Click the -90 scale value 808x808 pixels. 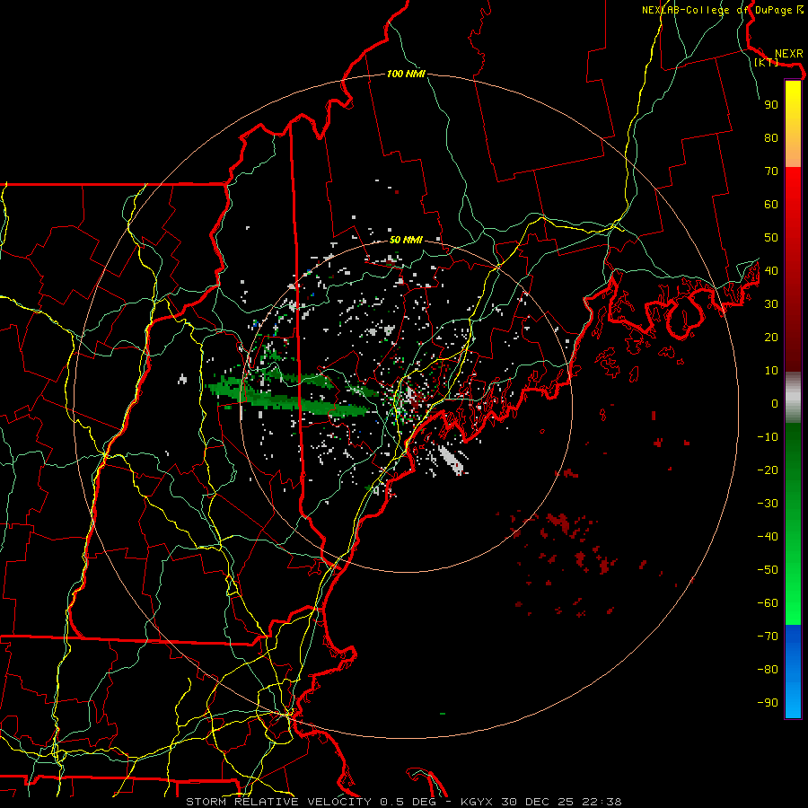(x=768, y=703)
